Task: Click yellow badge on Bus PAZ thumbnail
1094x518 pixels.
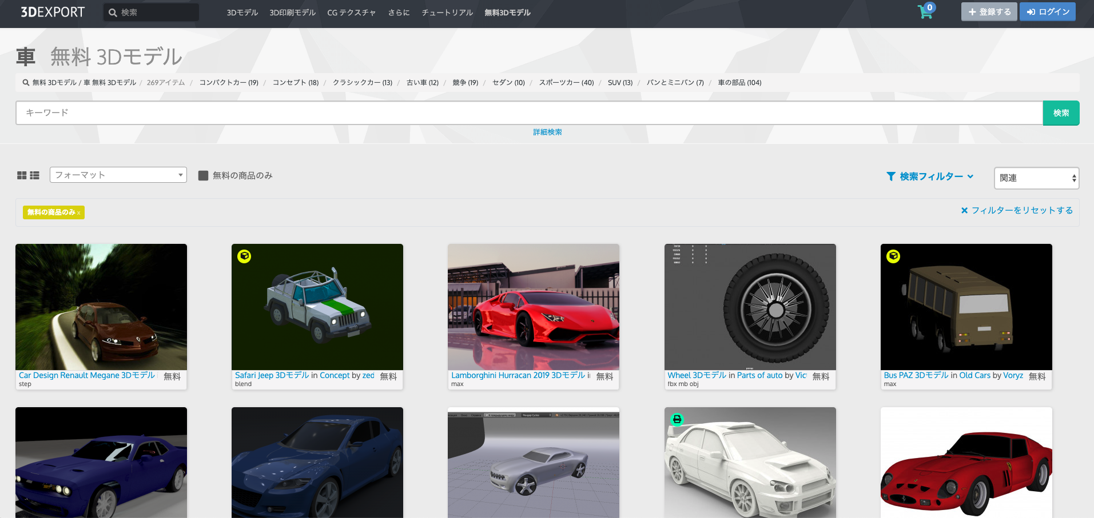Action: pos(893,256)
